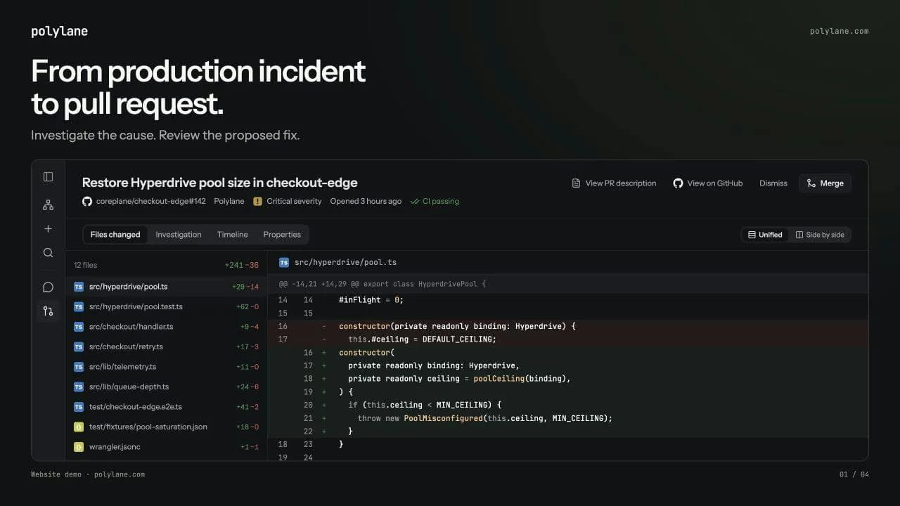Click the Merge button
The width and height of the screenshot is (900, 506).
pyautogui.click(x=825, y=183)
